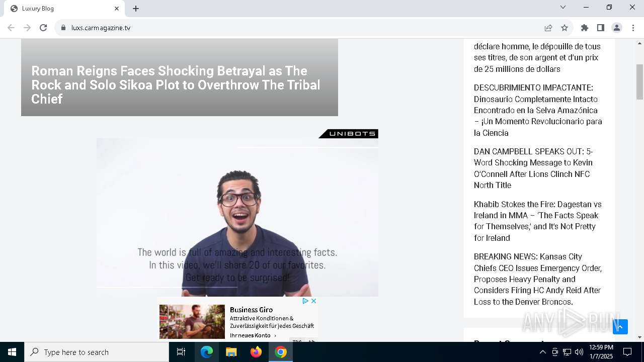This screenshot has width=644, height=362.
Task: Close the Business Giro ad
Action: [313, 301]
